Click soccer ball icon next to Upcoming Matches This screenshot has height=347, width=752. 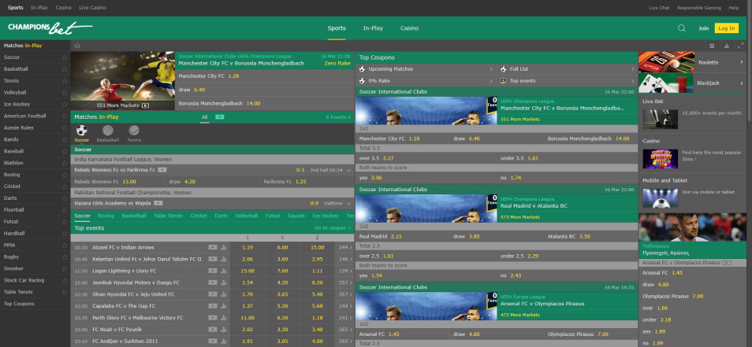click(x=362, y=69)
